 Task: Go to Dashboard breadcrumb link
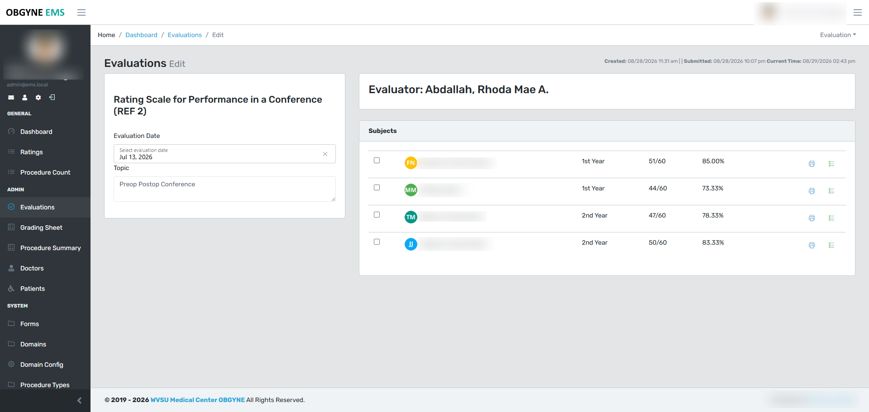141,35
